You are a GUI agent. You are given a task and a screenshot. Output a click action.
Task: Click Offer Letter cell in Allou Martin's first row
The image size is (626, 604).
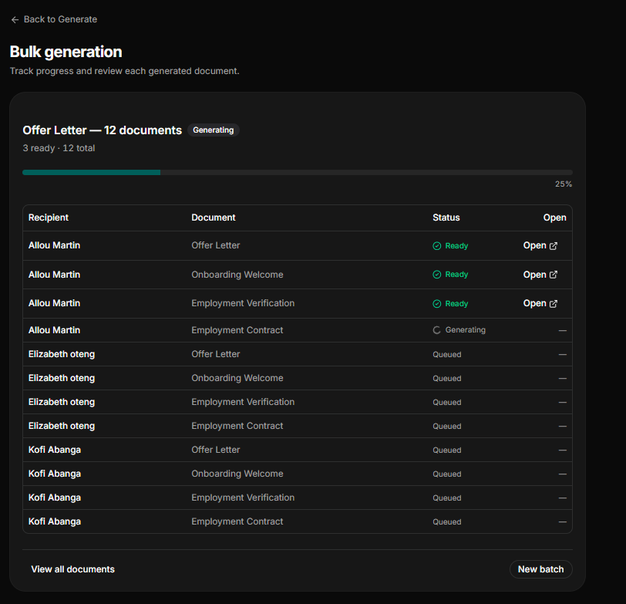click(216, 245)
